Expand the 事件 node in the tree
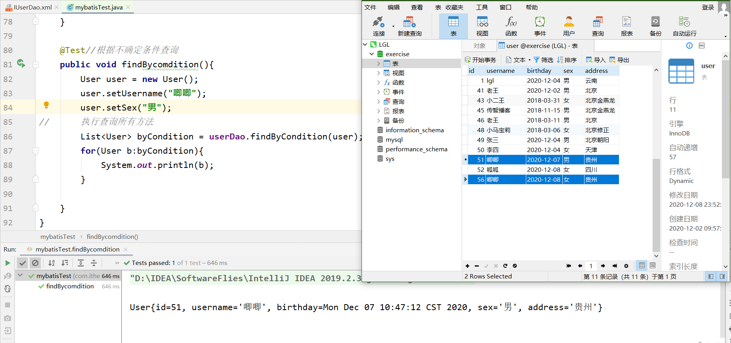 379,92
